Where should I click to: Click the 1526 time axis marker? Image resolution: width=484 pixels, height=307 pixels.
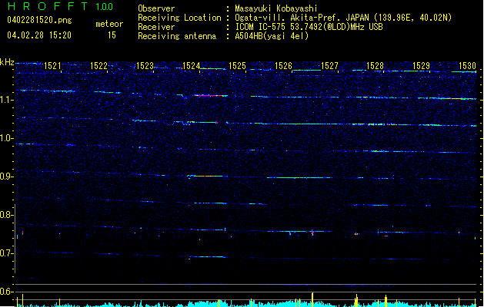coord(283,66)
